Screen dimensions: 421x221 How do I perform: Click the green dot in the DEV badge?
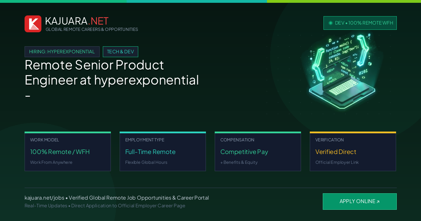point(330,23)
